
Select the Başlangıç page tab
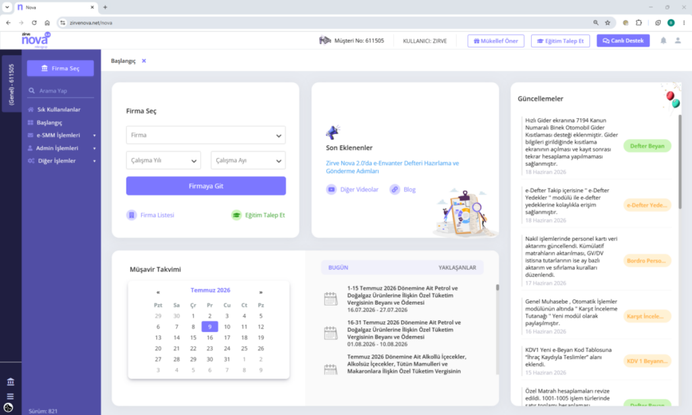tap(123, 61)
